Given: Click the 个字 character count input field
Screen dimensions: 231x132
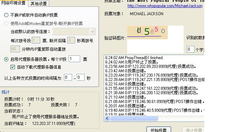Looking at the screenshot, I should [x=190, y=49].
